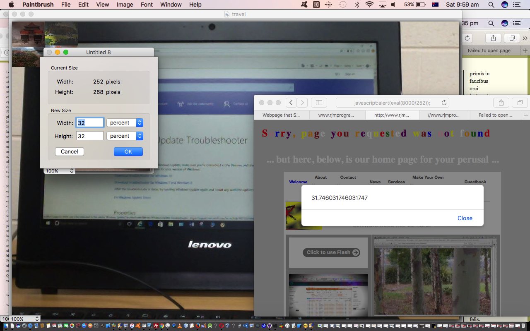
Task: Open the Welcome link on home page
Action: tap(298, 182)
